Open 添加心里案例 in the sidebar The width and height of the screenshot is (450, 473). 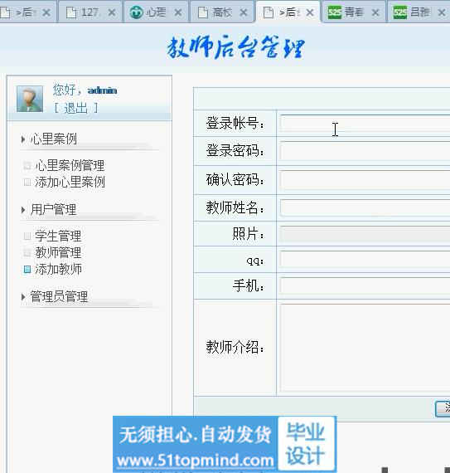70,183
